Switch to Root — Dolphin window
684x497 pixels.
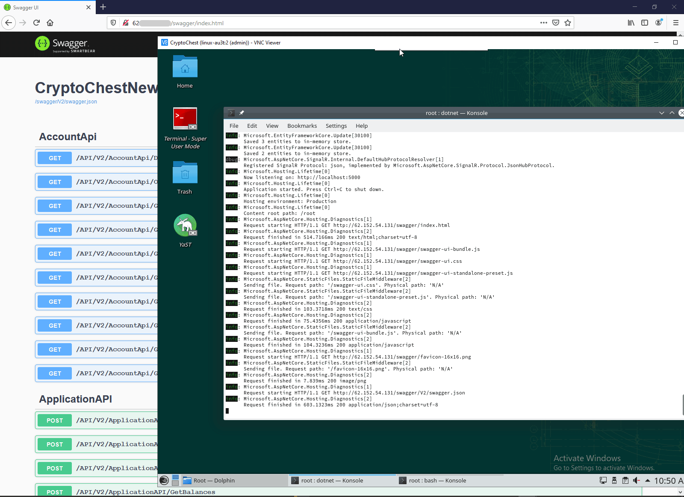click(x=234, y=480)
